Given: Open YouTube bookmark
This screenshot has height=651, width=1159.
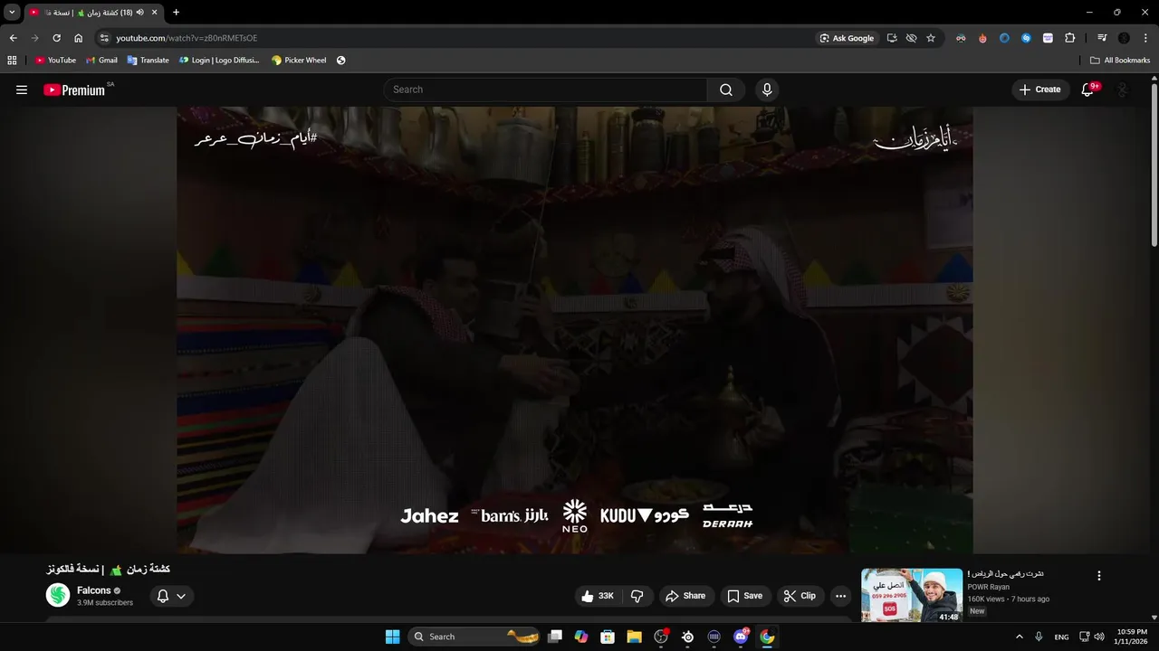Looking at the screenshot, I should coord(55,60).
